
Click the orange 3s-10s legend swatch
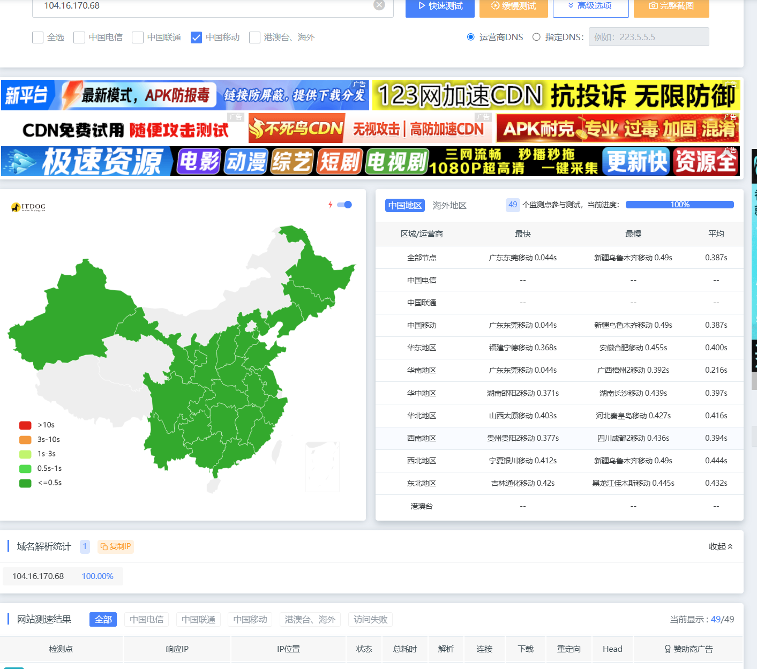click(x=25, y=440)
